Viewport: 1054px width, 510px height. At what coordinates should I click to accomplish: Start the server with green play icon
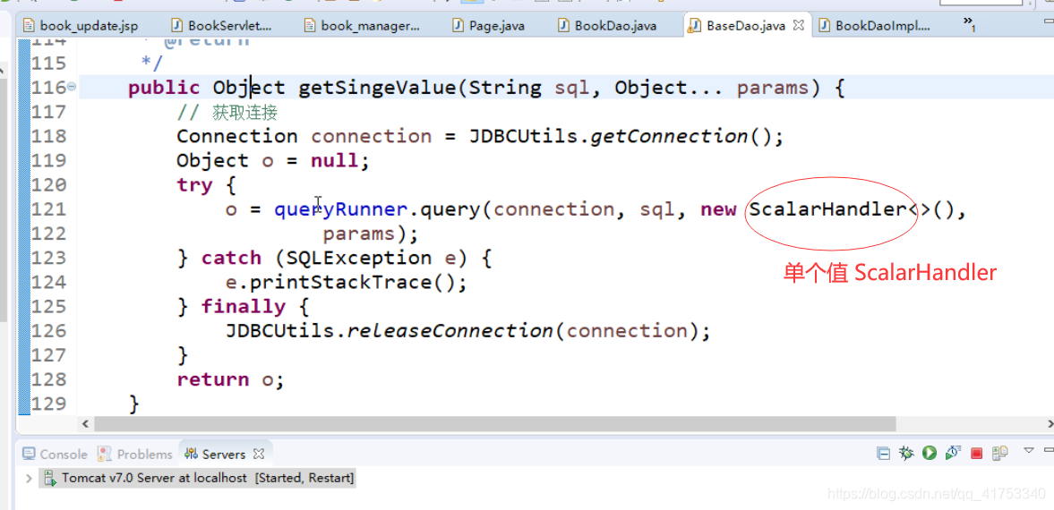point(930,454)
